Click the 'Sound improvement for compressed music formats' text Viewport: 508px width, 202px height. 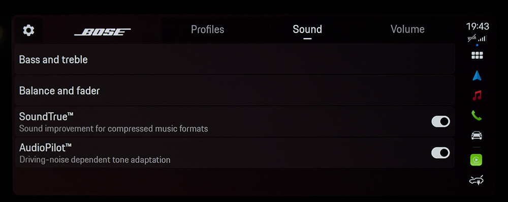[x=113, y=129]
